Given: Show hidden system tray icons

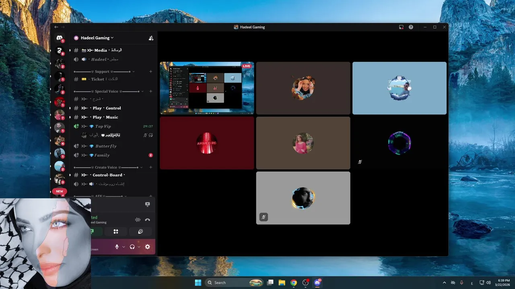Looking at the screenshot, I should [x=444, y=283].
